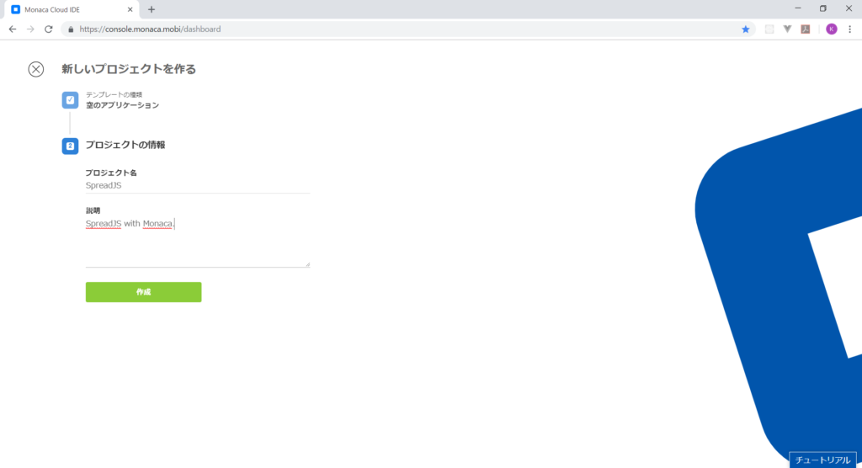Image resolution: width=862 pixels, height=468 pixels.
Task: Close the Monaca Cloud IDE tab
Action: [130, 9]
